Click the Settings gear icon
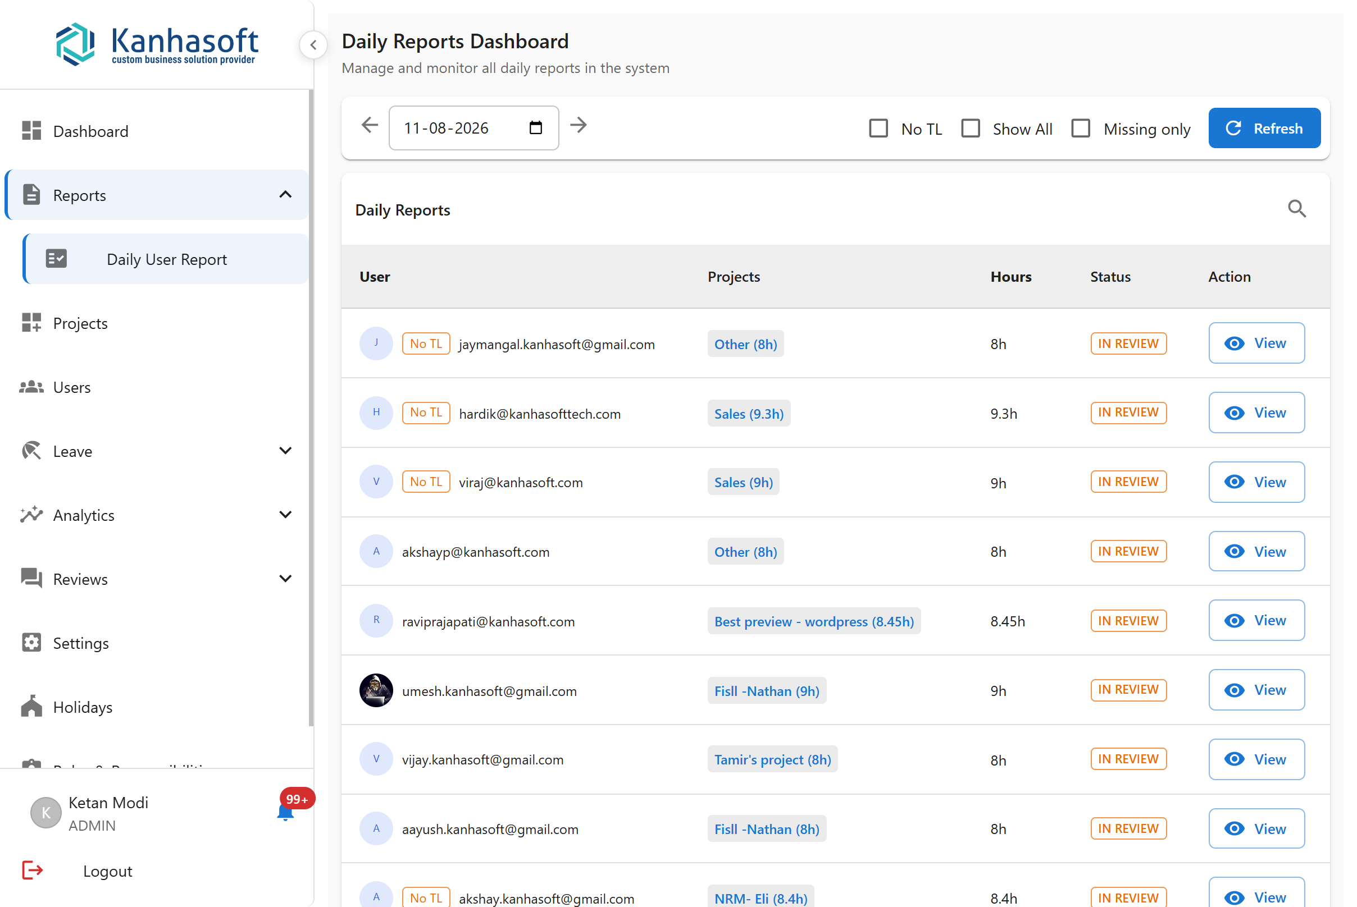Viewport: 1357px width, 907px height. coord(31,643)
